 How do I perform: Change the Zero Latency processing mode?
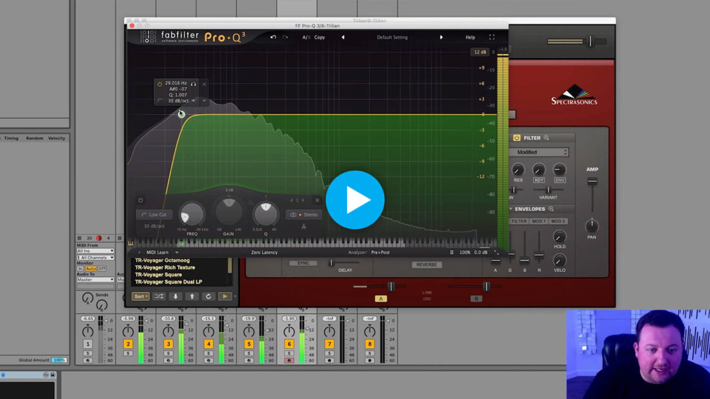coord(265,253)
